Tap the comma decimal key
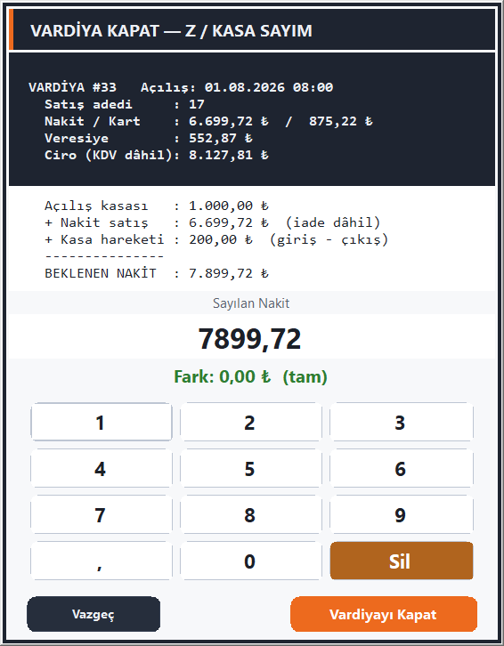The width and height of the screenshot is (504, 646). click(x=102, y=561)
